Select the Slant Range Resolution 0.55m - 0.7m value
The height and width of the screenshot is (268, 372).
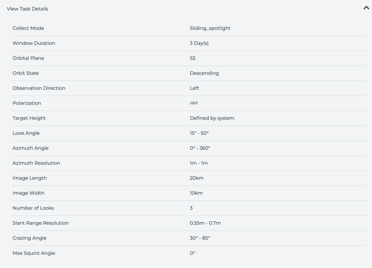pyautogui.click(x=205, y=223)
